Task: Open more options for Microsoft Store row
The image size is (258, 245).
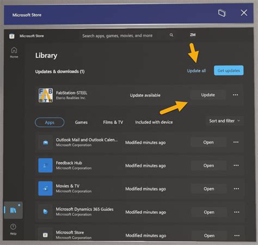Action: pos(237,236)
